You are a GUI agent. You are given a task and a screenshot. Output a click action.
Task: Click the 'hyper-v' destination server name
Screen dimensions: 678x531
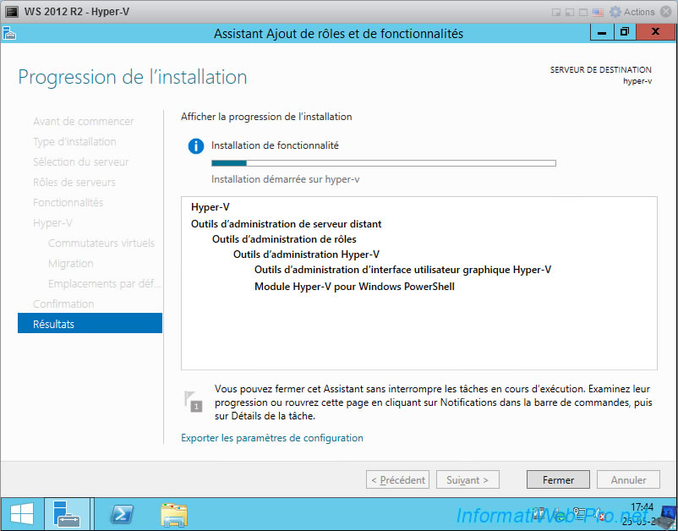(637, 81)
